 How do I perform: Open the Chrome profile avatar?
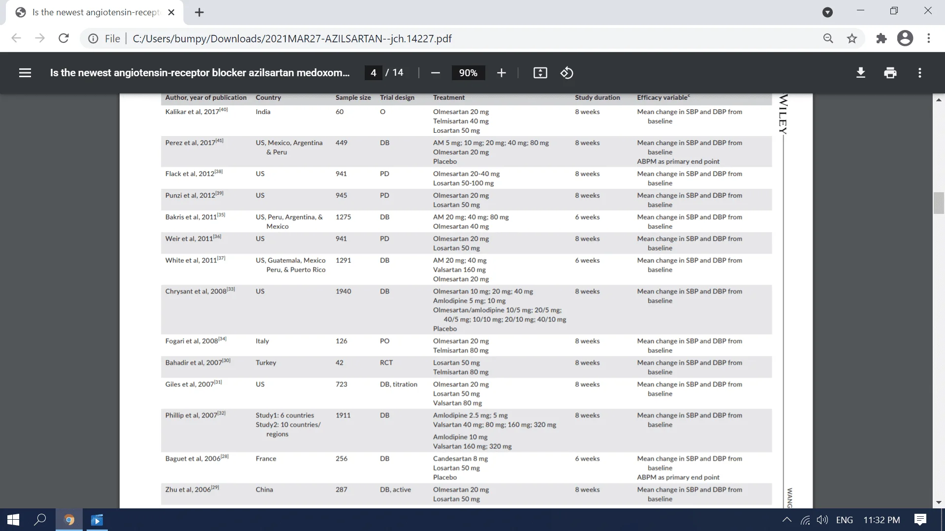905,38
